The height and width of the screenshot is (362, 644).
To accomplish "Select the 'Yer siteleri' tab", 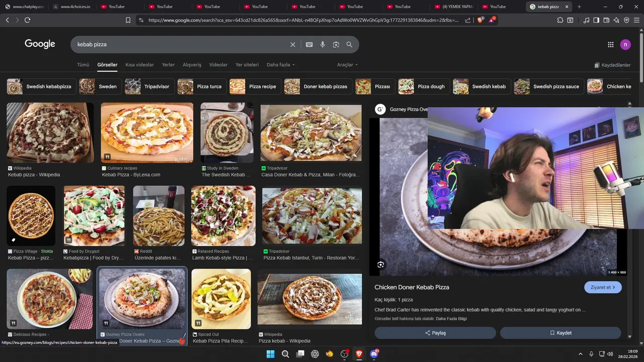I will click(247, 65).
